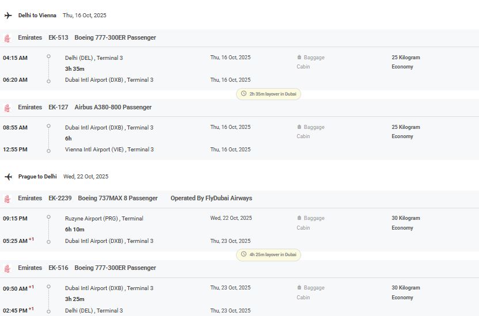Click the baggage icon in the EK-516 row

299,287
